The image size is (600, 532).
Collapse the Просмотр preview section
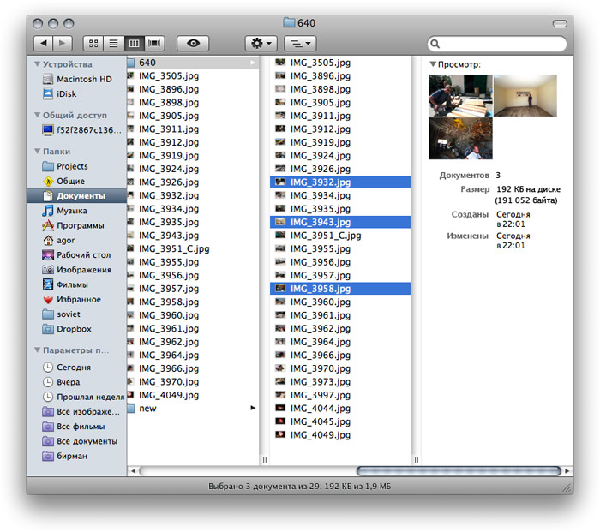pyautogui.click(x=433, y=64)
